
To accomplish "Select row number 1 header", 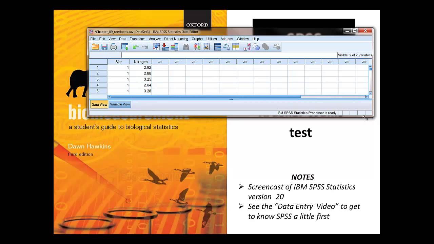I will pos(98,67).
